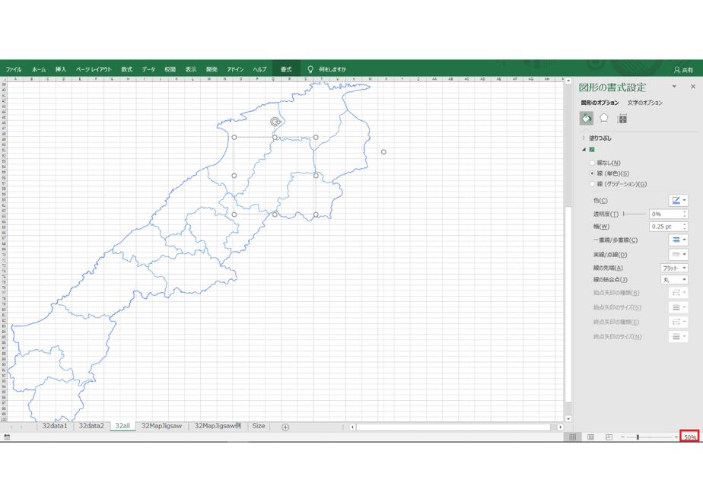703x502 pixels.
Task: Click the vertical scrollbar up arrow
Action: (568, 81)
